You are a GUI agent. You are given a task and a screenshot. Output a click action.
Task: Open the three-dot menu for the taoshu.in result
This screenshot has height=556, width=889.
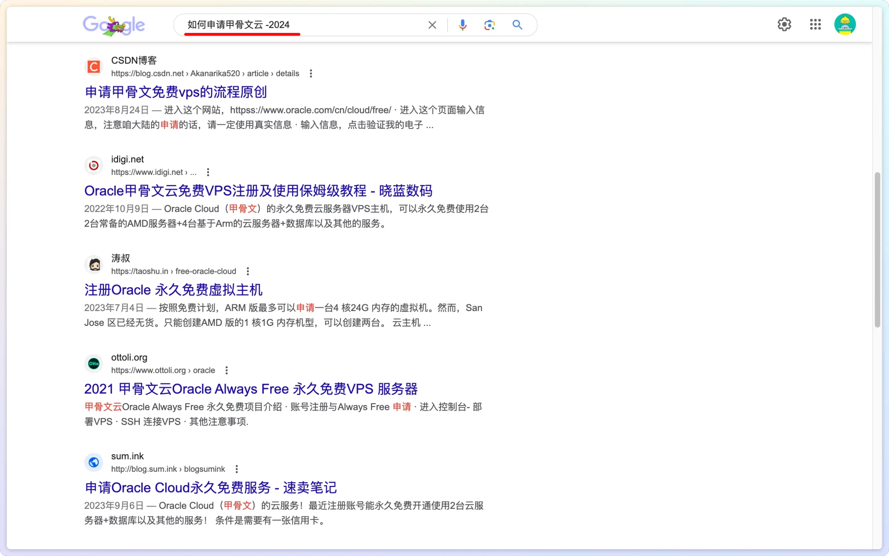coord(248,271)
